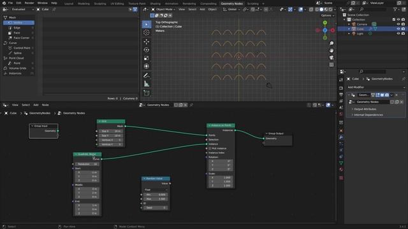Open the Tool properties tab

tap(341, 80)
